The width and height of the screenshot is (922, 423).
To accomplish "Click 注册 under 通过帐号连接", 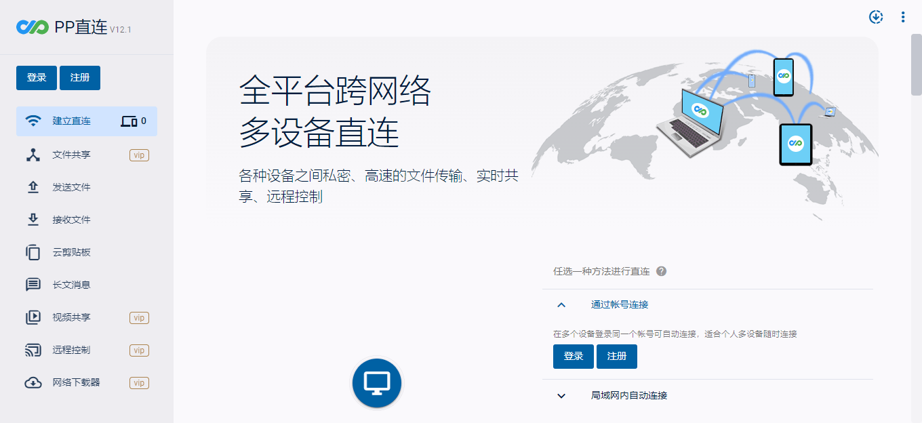I will pos(616,357).
